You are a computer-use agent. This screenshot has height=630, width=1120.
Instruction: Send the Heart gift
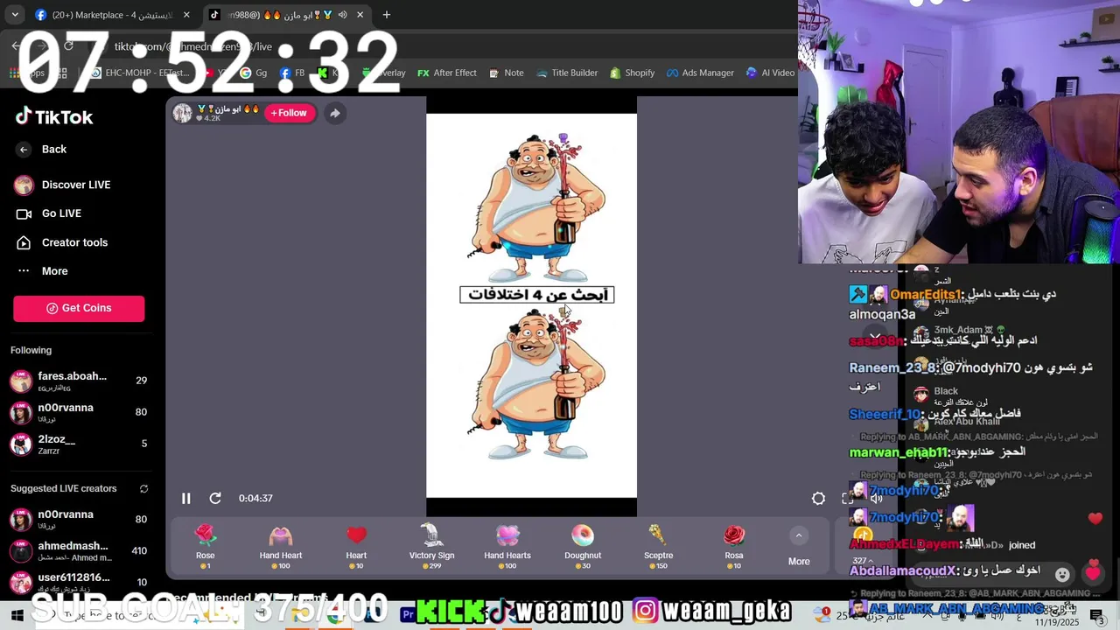[356, 546]
